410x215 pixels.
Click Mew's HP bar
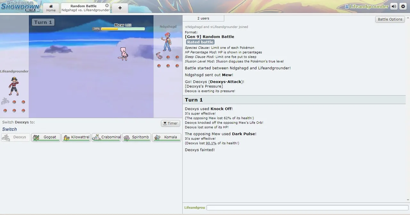(123, 29)
